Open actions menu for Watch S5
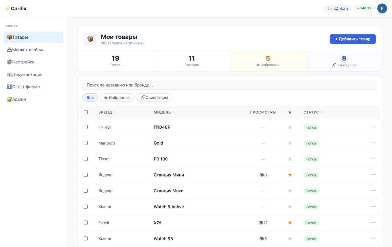 click(373, 238)
